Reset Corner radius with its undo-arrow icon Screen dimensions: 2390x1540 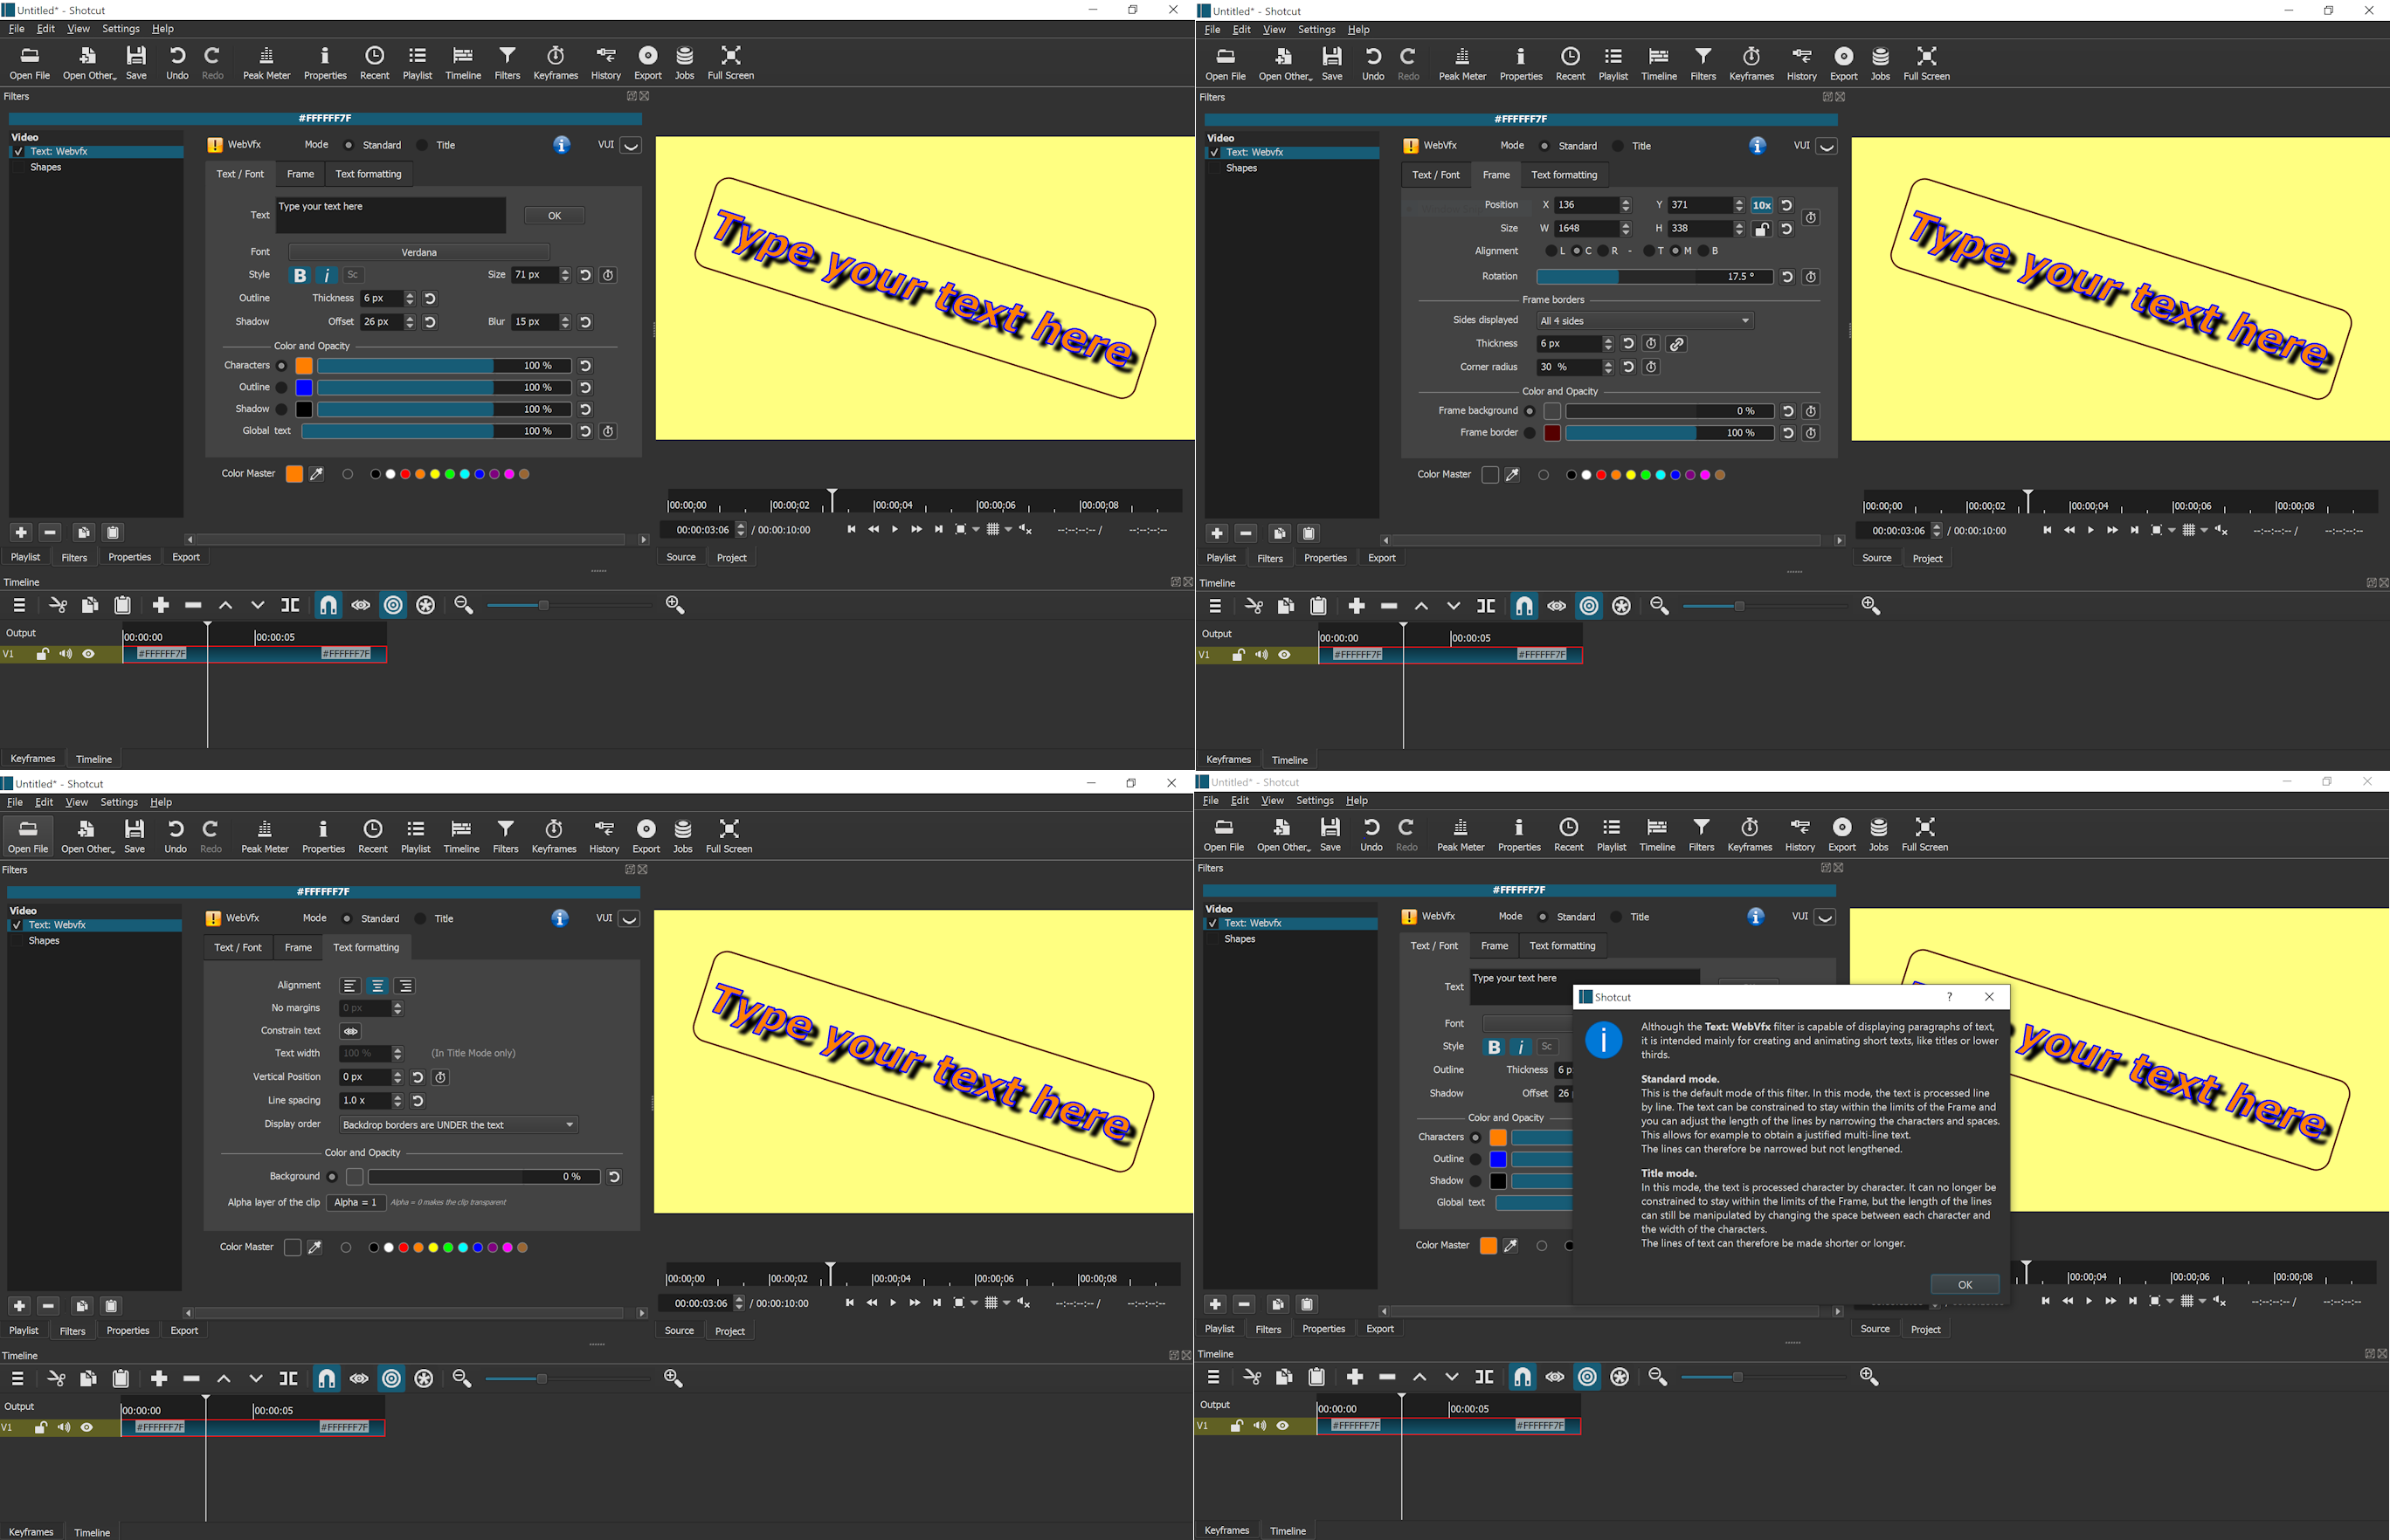[1628, 367]
